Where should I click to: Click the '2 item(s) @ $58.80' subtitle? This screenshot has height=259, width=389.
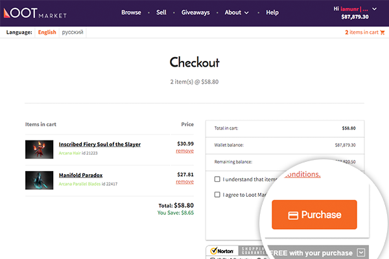click(194, 82)
